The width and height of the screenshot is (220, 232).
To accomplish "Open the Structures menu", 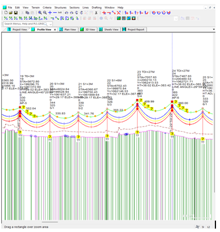I will pos(61,7).
